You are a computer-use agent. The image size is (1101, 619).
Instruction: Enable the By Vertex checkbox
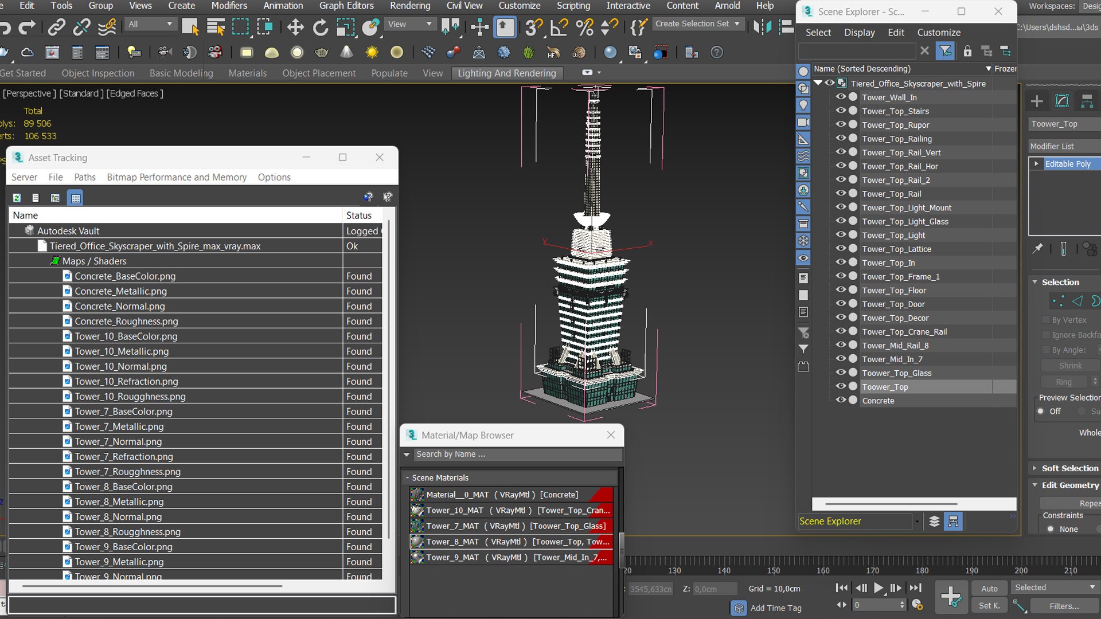[x=1045, y=320]
